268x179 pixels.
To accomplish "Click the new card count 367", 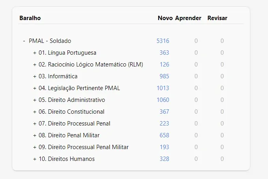I will [164, 112].
